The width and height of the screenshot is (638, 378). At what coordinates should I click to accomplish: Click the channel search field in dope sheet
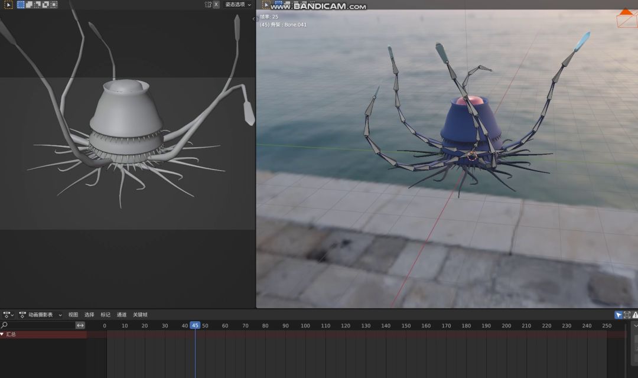(x=38, y=325)
